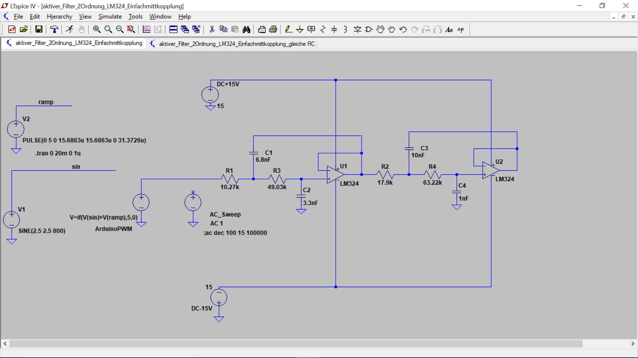638x358 pixels.
Task: Click the horizontal scrollbar thumb
Action: pos(296,344)
